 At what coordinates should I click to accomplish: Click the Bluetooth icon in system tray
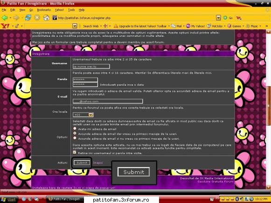click(237, 199)
